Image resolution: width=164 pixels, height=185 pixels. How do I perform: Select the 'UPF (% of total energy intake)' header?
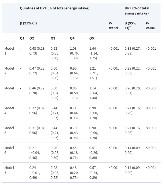click(137, 11)
